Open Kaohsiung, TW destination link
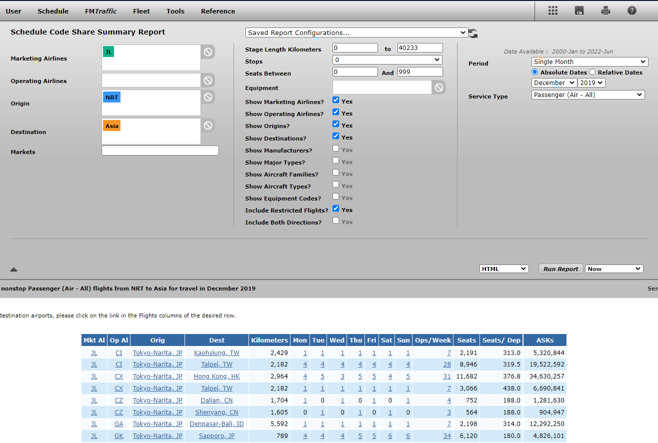The image size is (658, 443). click(x=216, y=353)
